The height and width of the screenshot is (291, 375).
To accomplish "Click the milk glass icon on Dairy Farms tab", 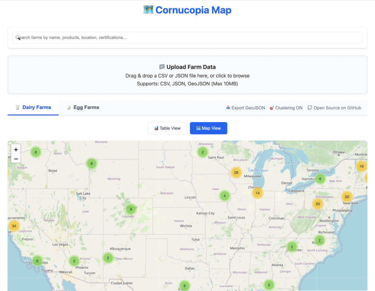I will (17, 107).
